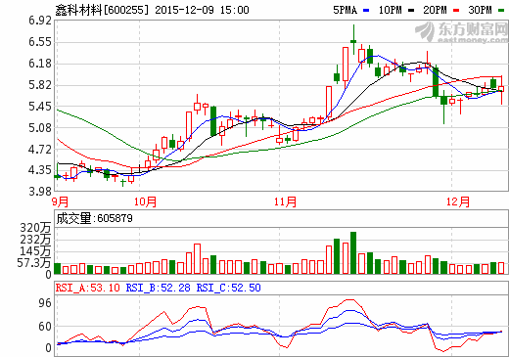
Task: Click the RSI_B:52.28 indicator value
Action: point(159,288)
